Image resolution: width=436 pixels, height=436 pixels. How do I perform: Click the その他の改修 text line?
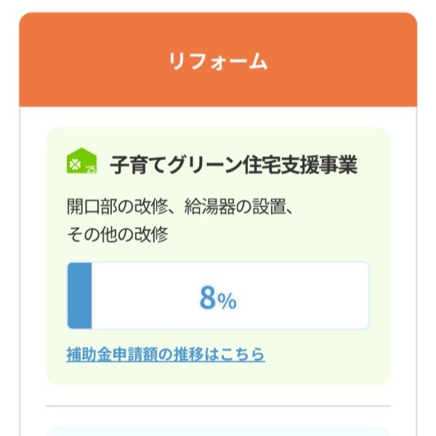[x=116, y=235]
